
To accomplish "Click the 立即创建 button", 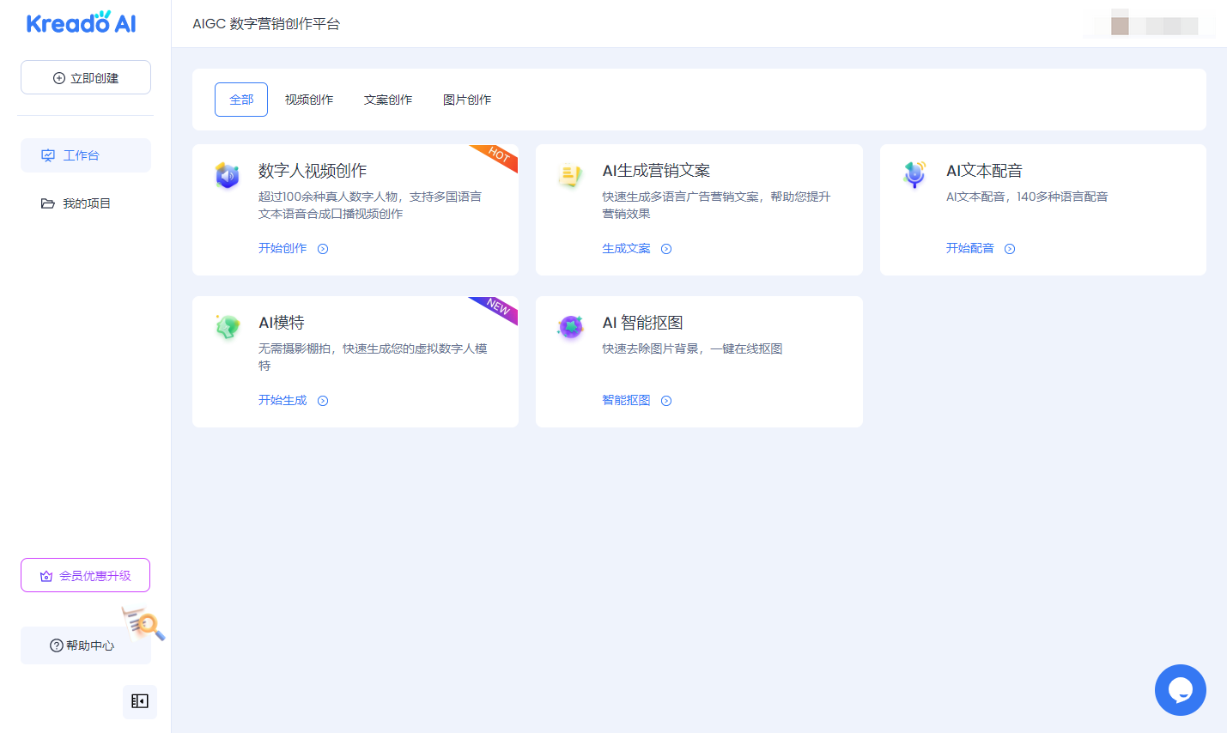I will [85, 76].
